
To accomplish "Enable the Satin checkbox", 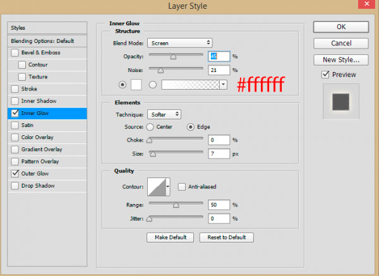I will coord(15,125).
